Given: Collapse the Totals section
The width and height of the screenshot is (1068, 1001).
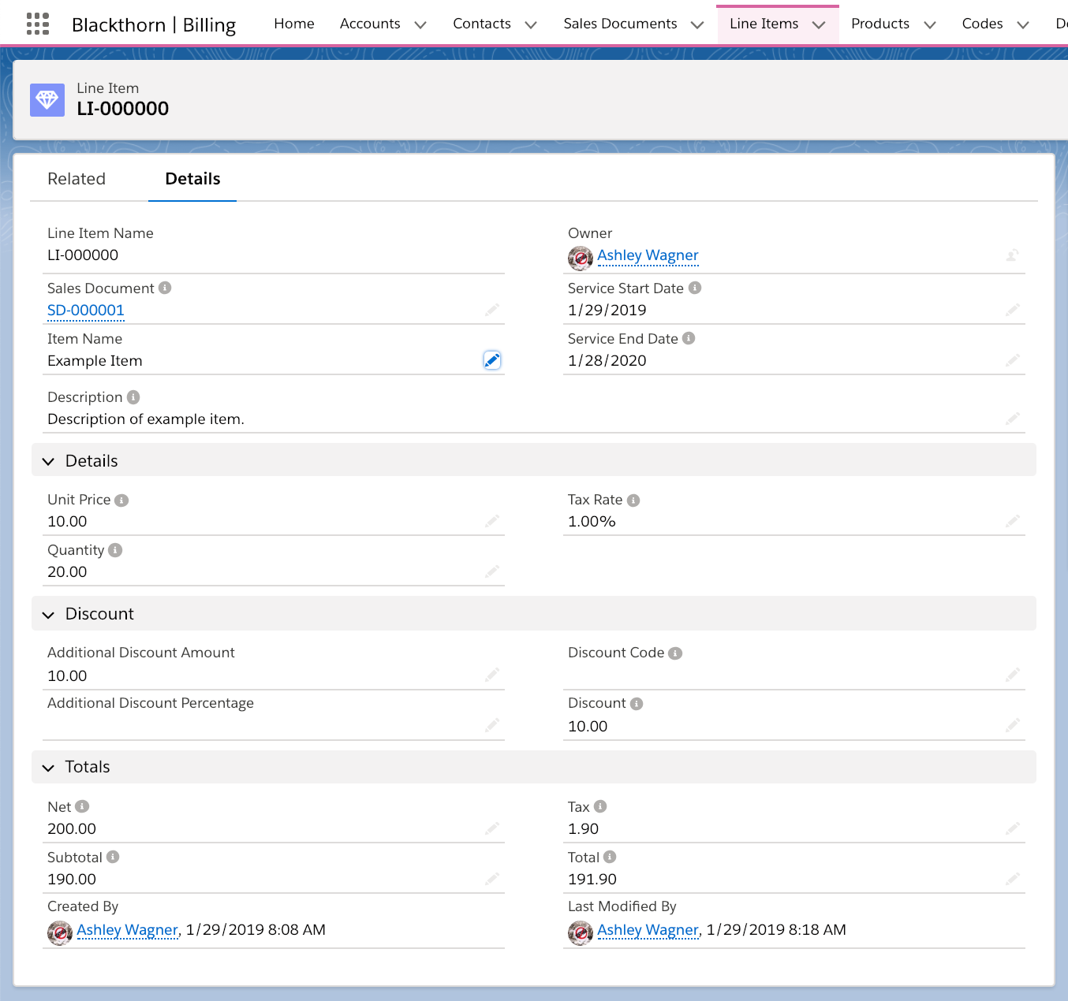Looking at the screenshot, I should pos(49,767).
